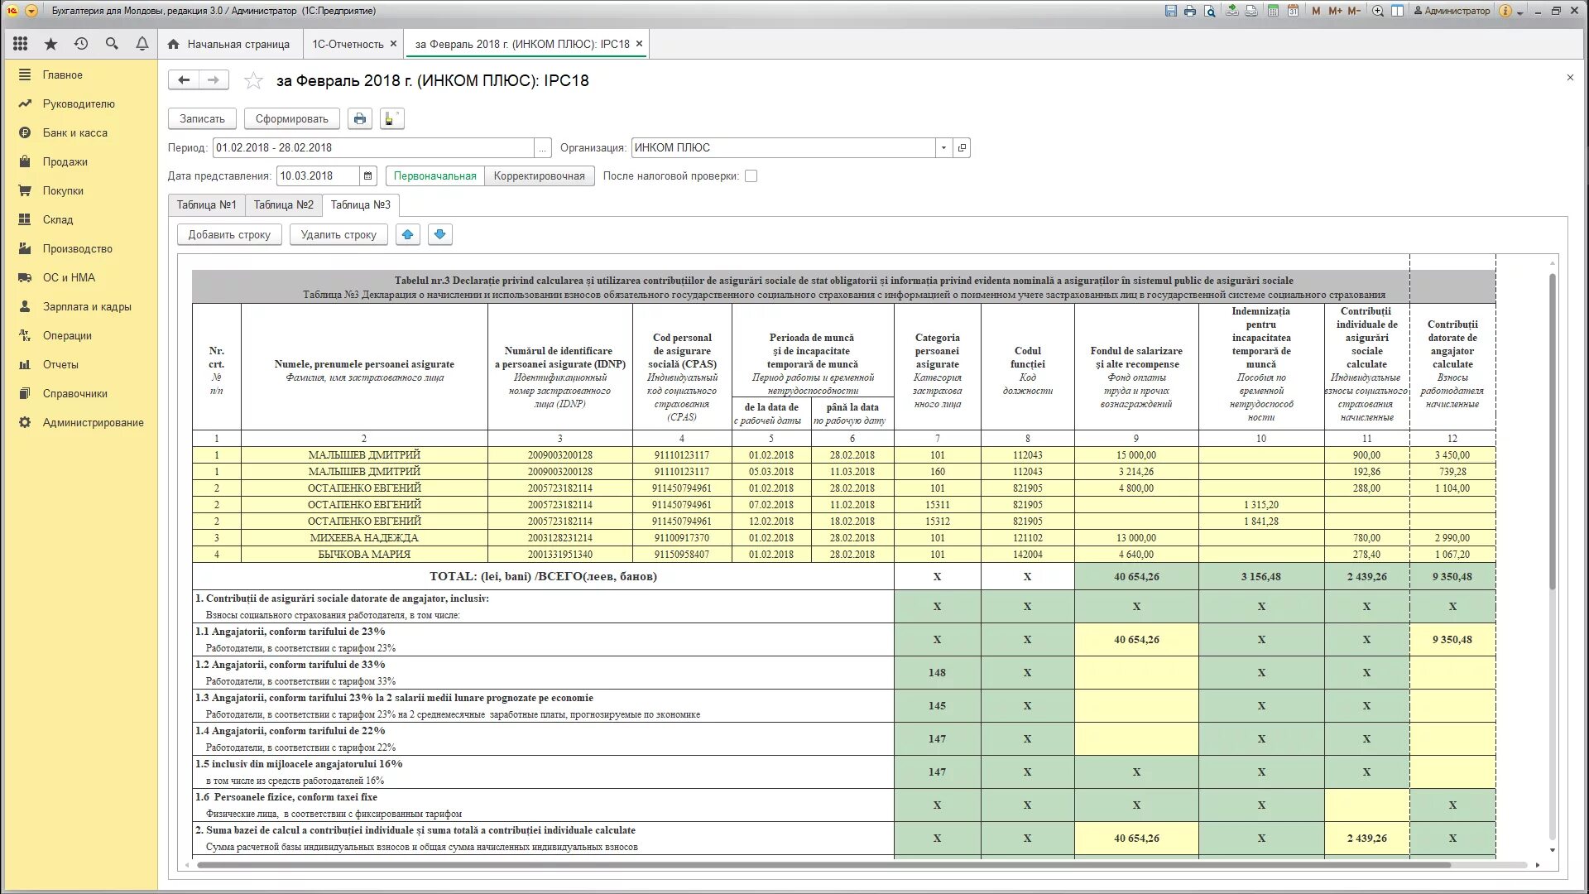The height and width of the screenshot is (894, 1589).
Task: Select Корректировочная report type
Action: tap(539, 175)
